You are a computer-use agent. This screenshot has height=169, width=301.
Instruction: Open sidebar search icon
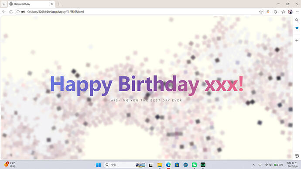(297, 20)
